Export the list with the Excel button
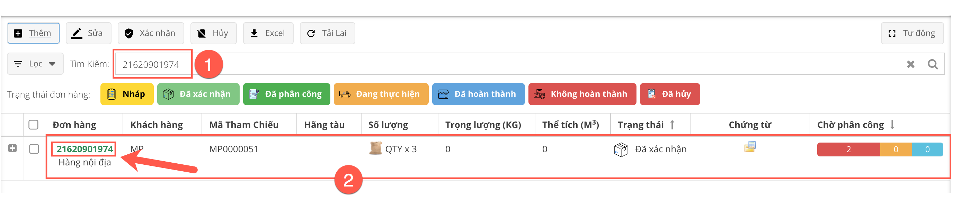This screenshot has height=209, width=953. (x=268, y=33)
